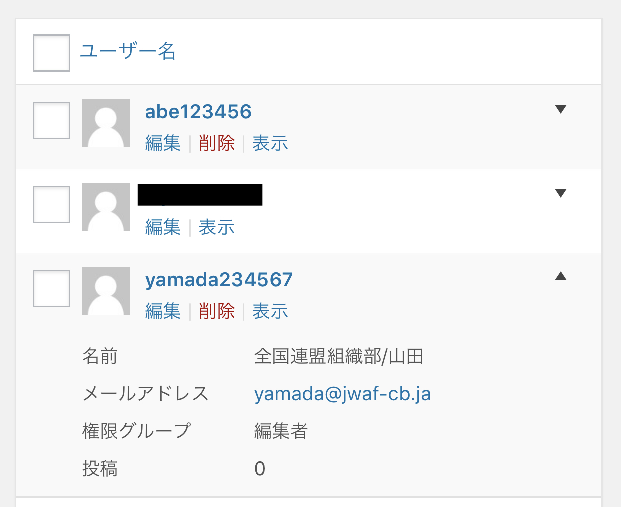The height and width of the screenshot is (507, 621).
Task: Click the redacted user's avatar icon
Action: coord(106,207)
